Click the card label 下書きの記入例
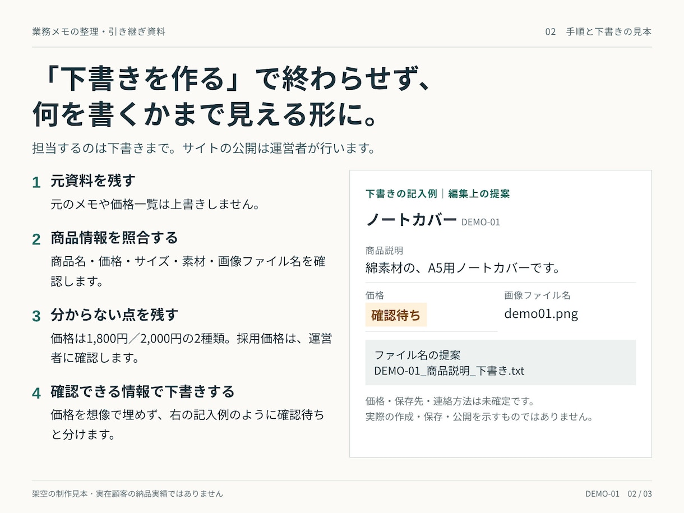This screenshot has width=684, height=513. point(401,193)
